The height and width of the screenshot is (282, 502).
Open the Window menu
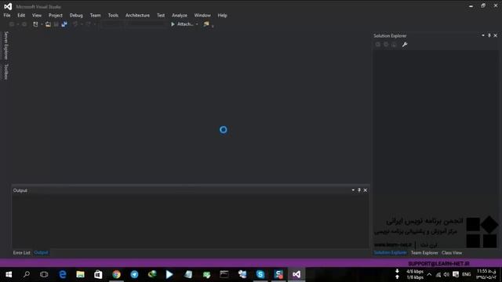coord(202,16)
